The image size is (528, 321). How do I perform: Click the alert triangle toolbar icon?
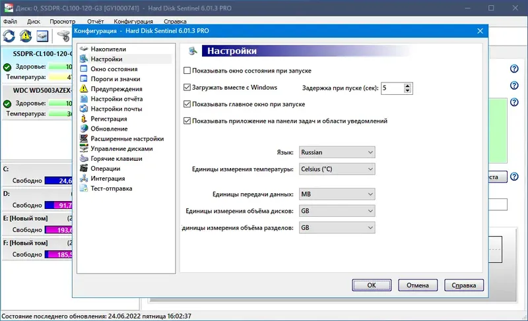tap(26, 36)
